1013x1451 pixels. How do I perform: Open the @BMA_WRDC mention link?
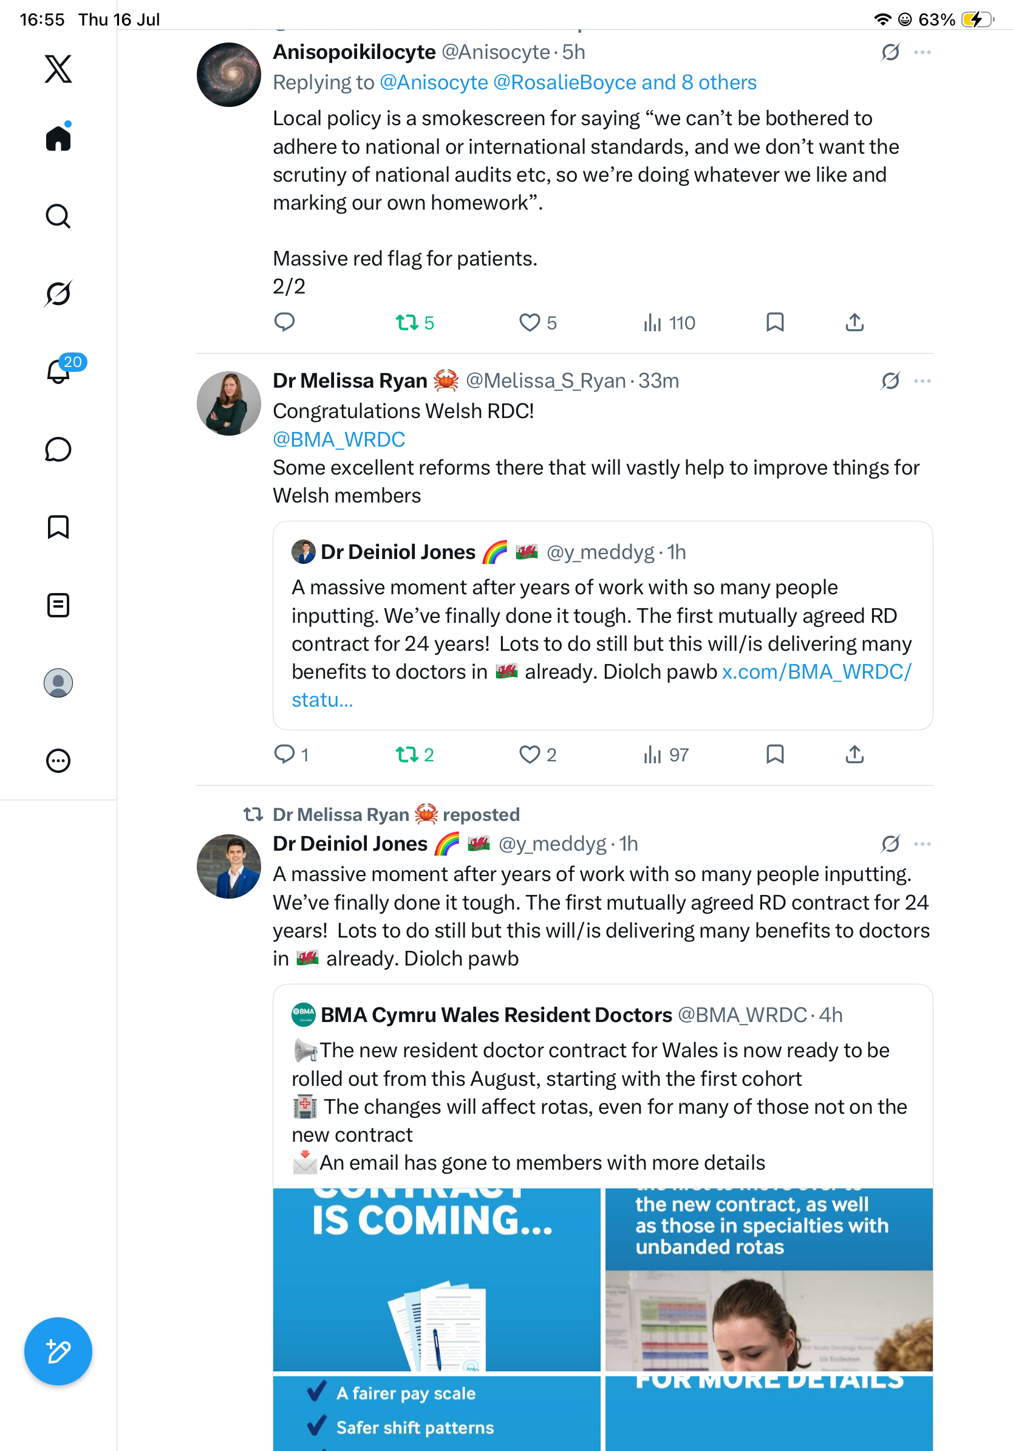[x=339, y=439]
